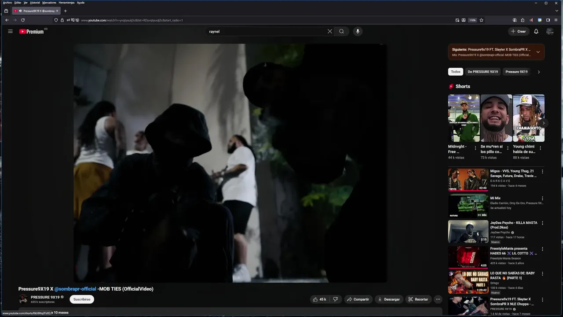The width and height of the screenshot is (563, 317).
Task: Open the Archivo menu
Action: pos(7,3)
